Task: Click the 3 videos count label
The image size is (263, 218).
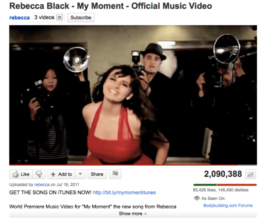Action: tap(44, 17)
